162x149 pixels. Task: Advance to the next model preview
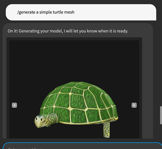pos(134,105)
